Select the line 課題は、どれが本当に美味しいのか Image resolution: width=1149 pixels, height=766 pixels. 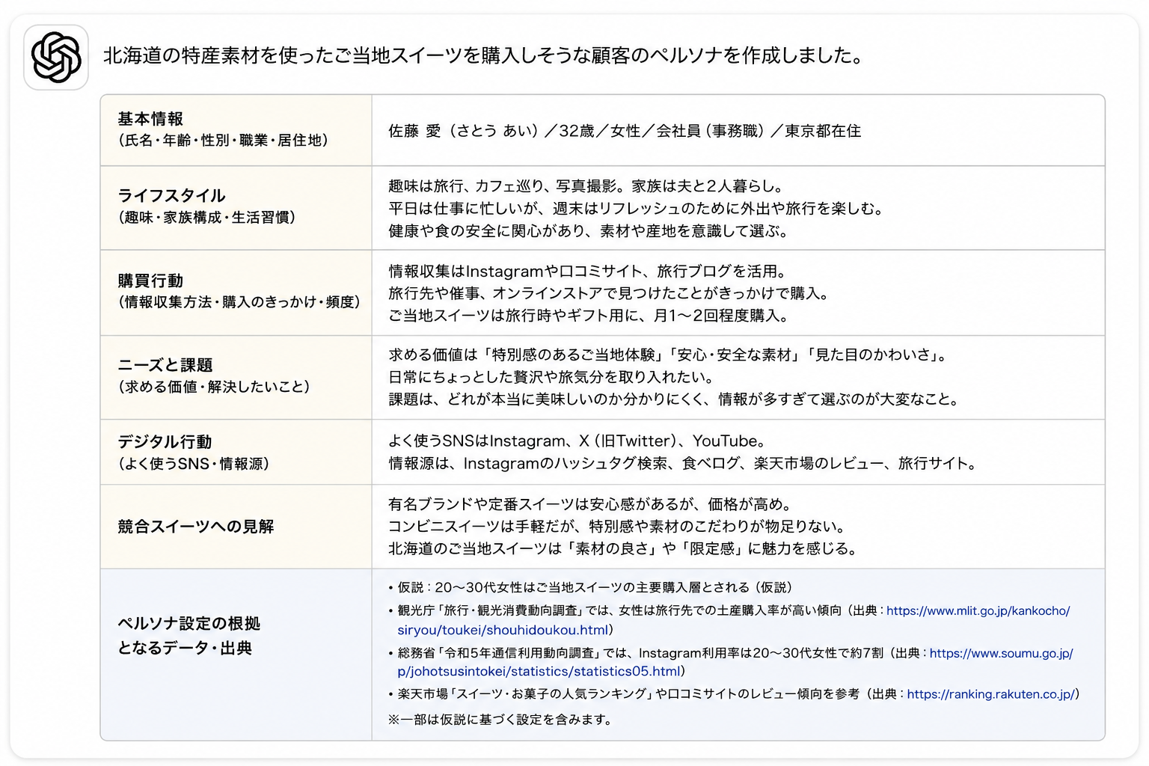(674, 399)
